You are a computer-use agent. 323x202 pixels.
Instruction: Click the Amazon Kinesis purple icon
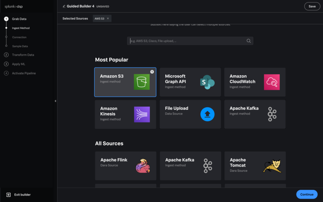point(142,114)
